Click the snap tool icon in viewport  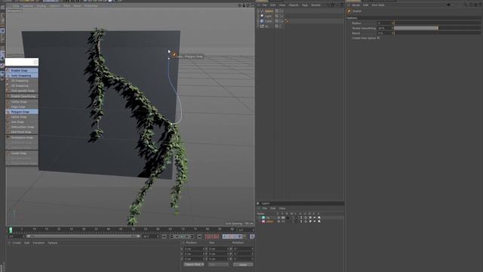click(174, 54)
